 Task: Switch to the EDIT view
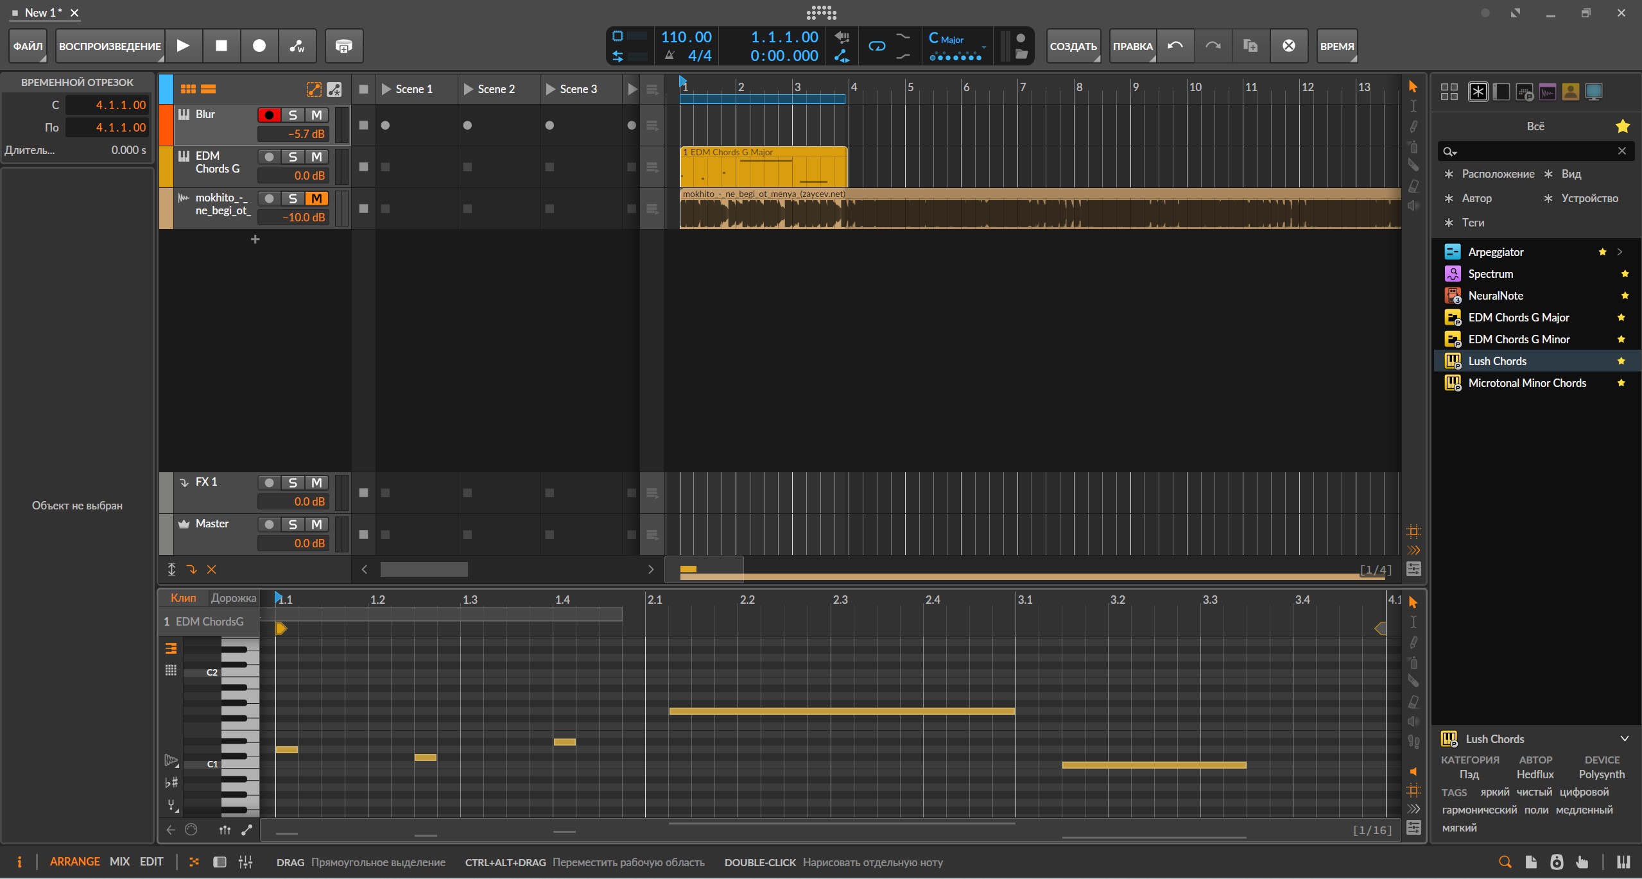151,862
